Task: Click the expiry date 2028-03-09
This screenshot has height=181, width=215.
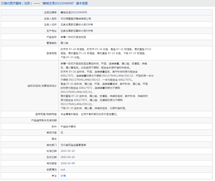Action: [68, 163]
